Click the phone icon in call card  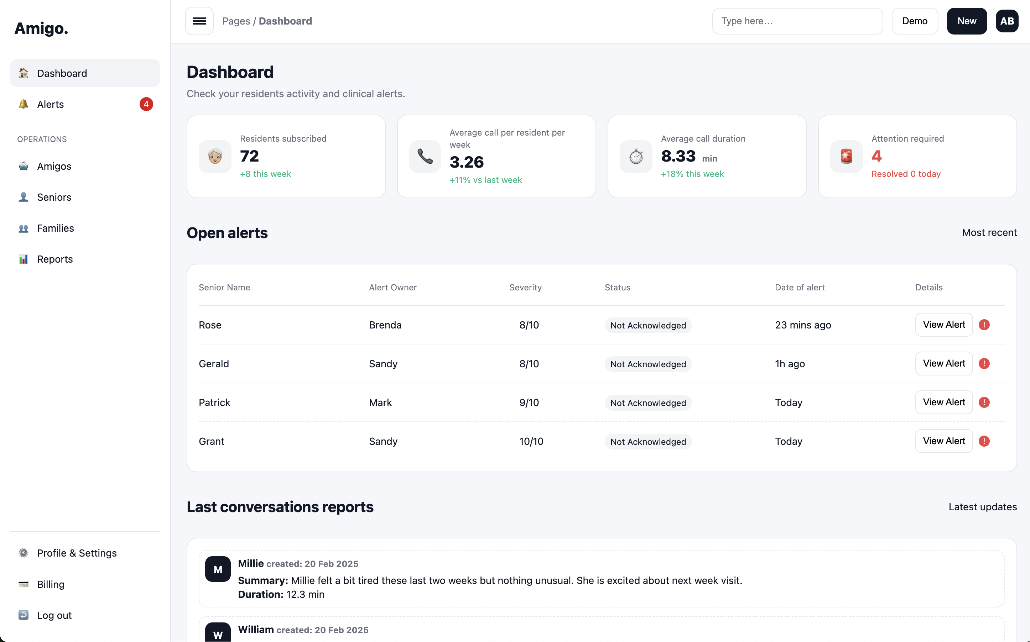(425, 156)
